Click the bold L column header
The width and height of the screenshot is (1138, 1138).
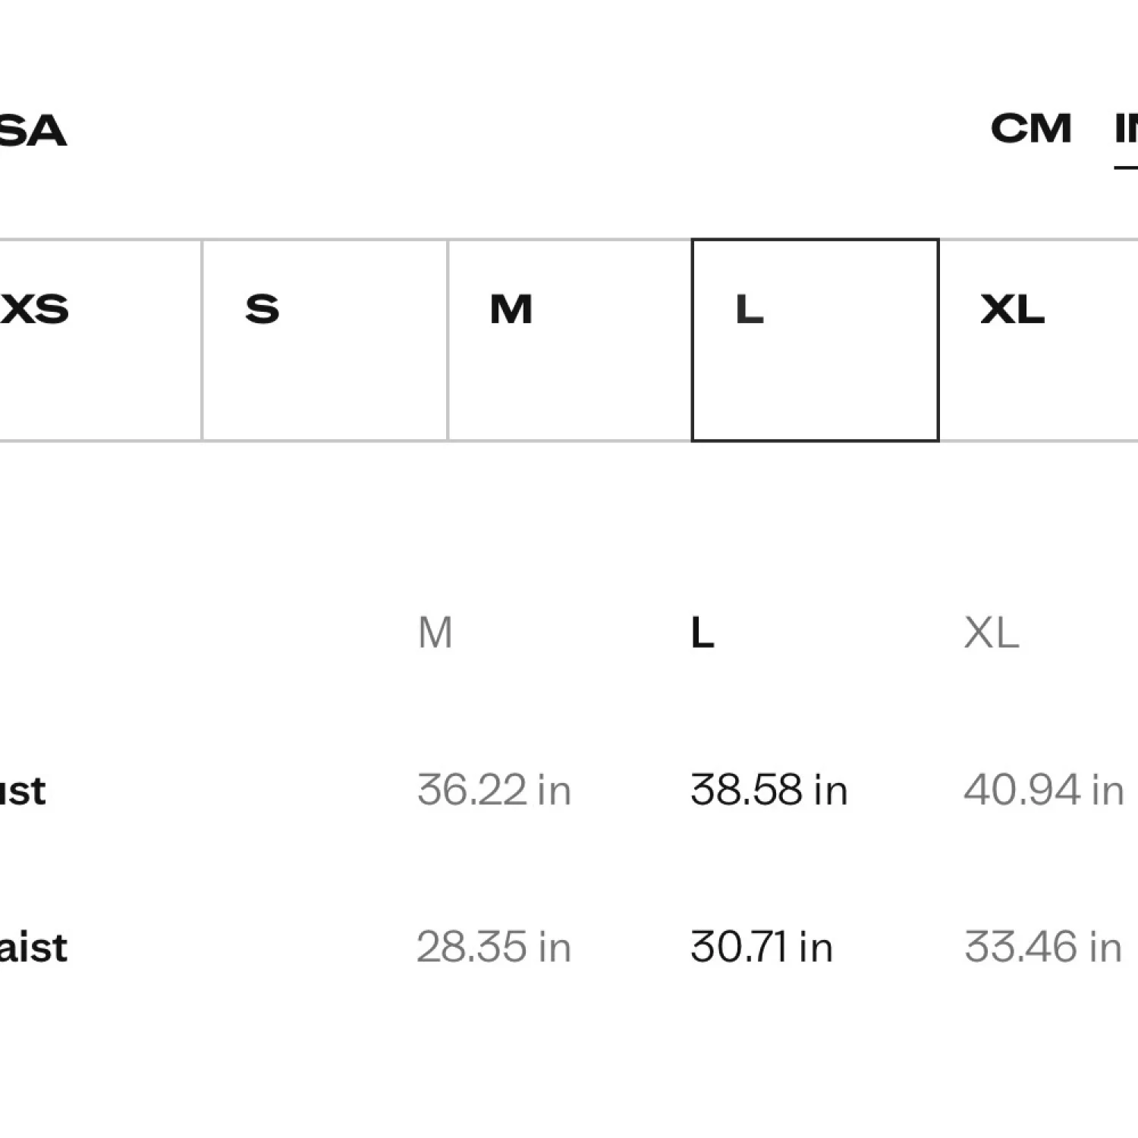[x=703, y=633]
